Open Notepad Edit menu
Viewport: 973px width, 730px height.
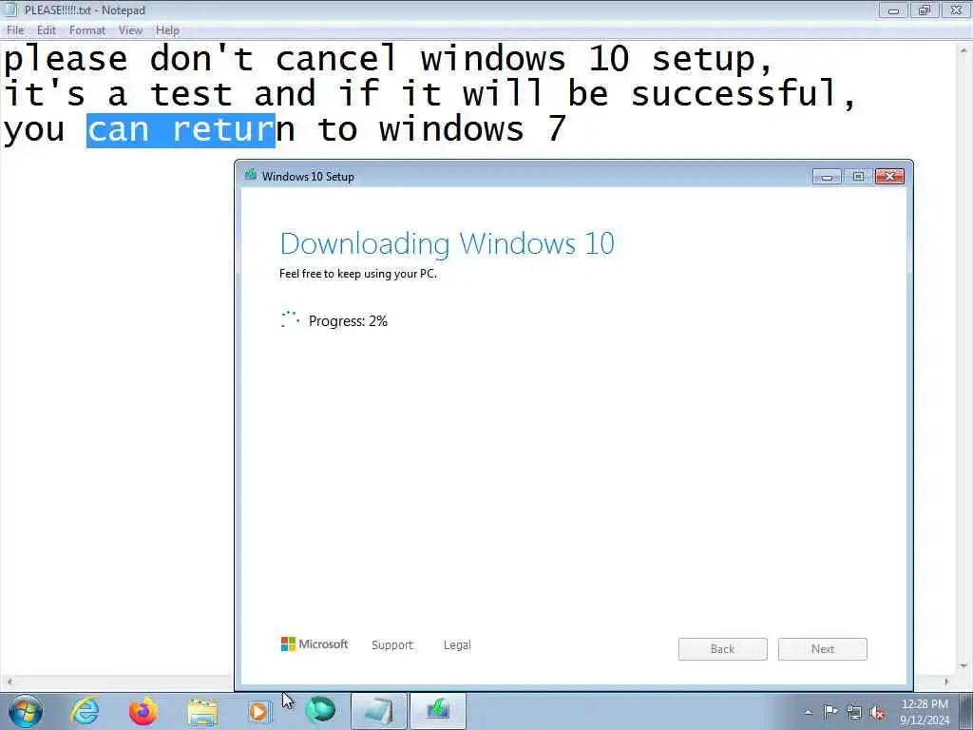click(46, 29)
